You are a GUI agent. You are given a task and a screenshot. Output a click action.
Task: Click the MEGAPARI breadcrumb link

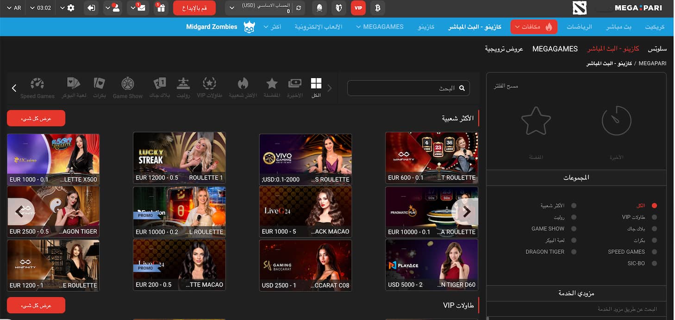[x=652, y=63]
